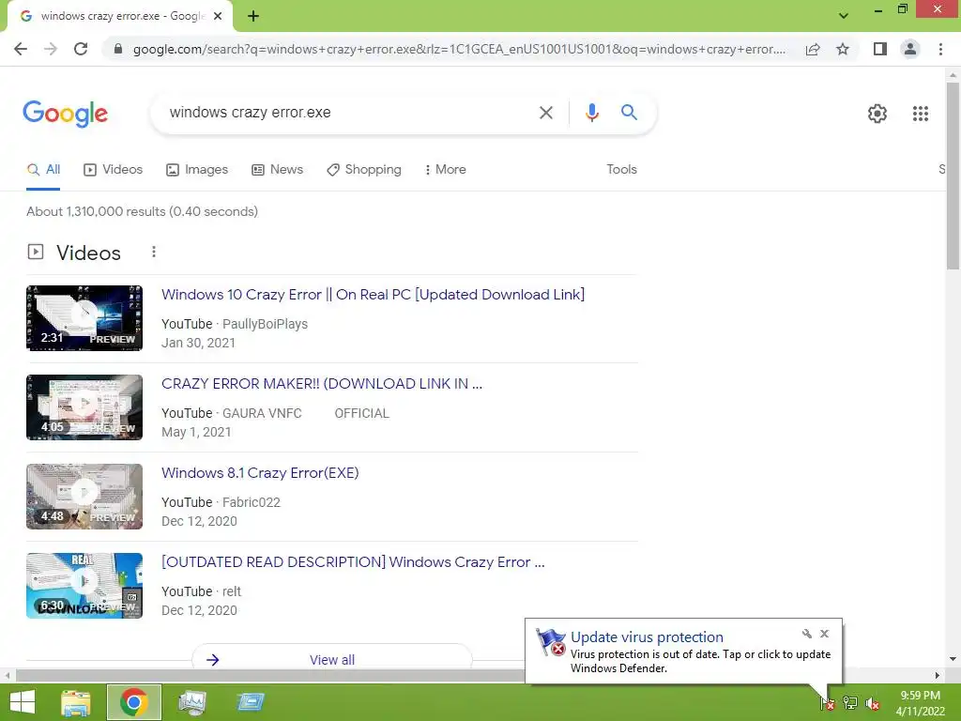This screenshot has height=721, width=961.
Task: Share this page icon in address bar
Action: 813,49
